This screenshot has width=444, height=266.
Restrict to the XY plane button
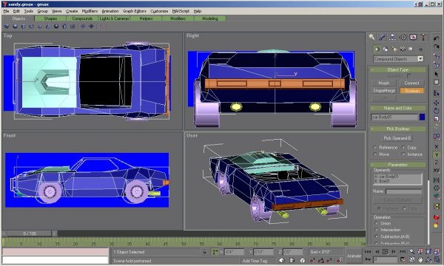pos(436,171)
